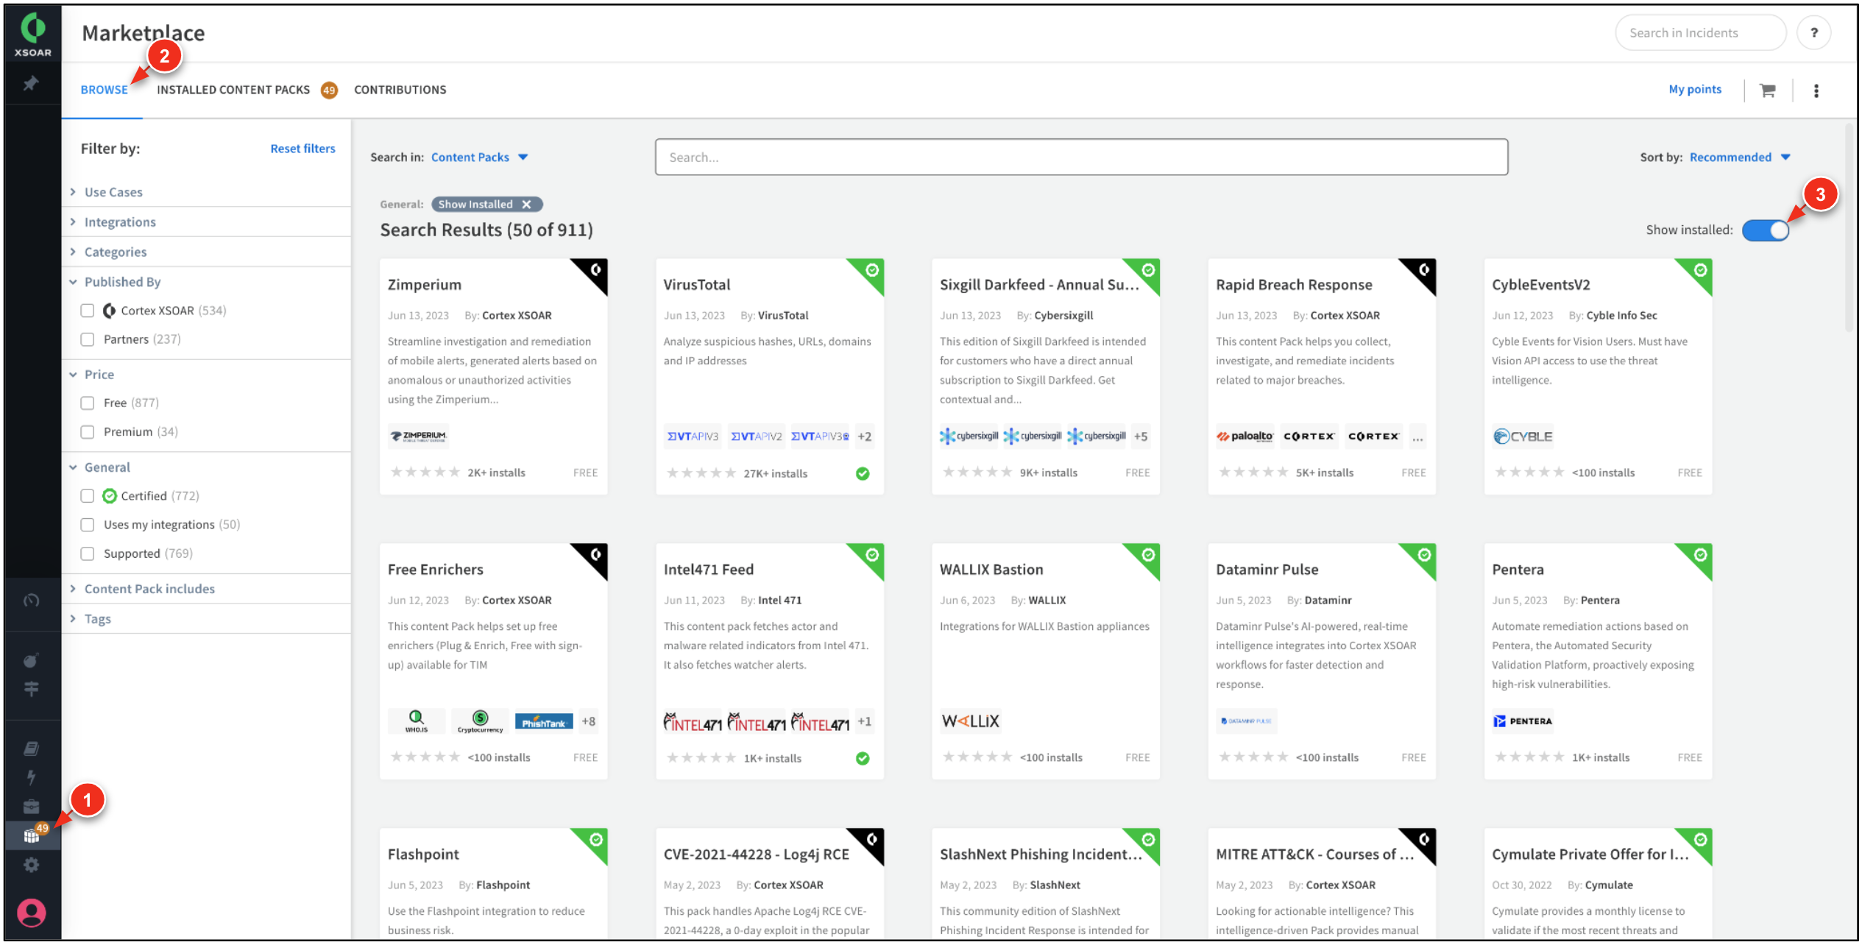Click the five-star rating on Zimperium card

[425, 473]
